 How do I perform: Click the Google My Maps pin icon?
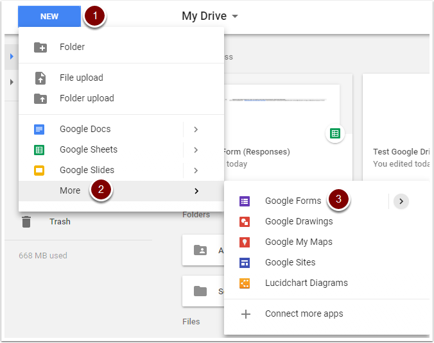(x=245, y=242)
